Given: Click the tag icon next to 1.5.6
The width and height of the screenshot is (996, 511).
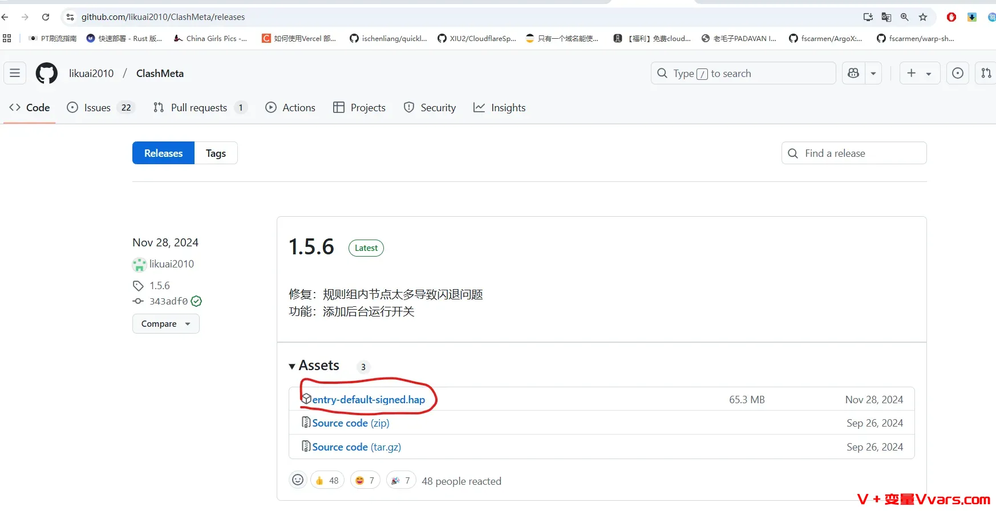Looking at the screenshot, I should click(x=138, y=286).
